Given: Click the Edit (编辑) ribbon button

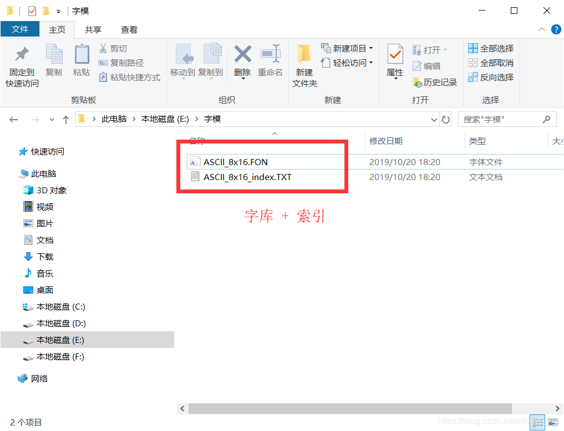Looking at the screenshot, I should tap(426, 66).
